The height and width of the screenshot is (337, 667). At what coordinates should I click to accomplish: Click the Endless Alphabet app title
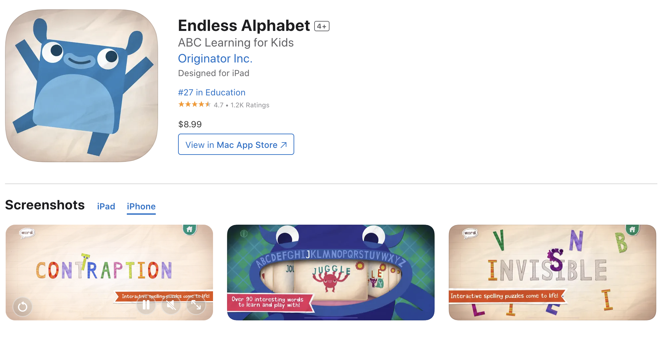(244, 26)
